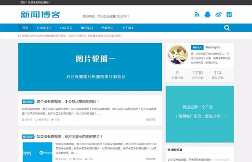
Task: Open article 这个没有缩略图，不会显示前面的图片
Action: (x=68, y=102)
